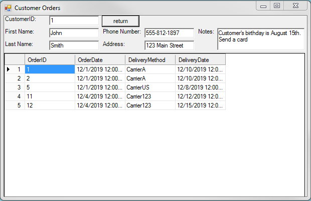Click the Address field 123 Main Street
The width and height of the screenshot is (311, 201).
tap(170, 45)
